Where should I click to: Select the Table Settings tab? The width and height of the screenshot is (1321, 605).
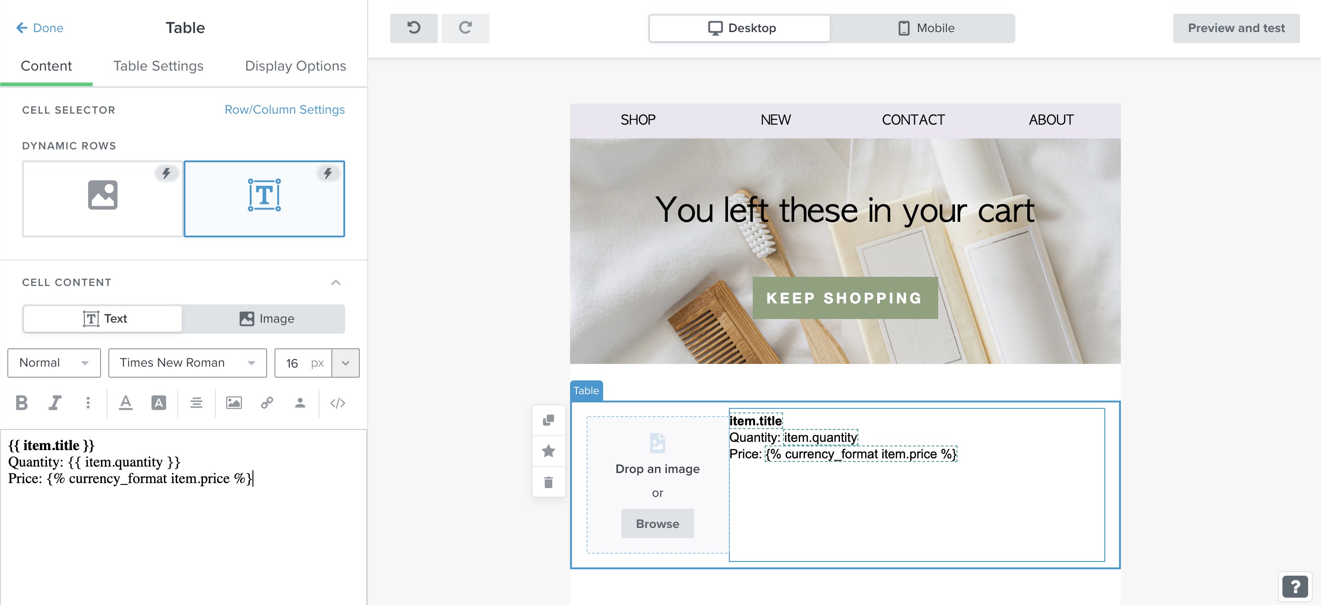[158, 65]
